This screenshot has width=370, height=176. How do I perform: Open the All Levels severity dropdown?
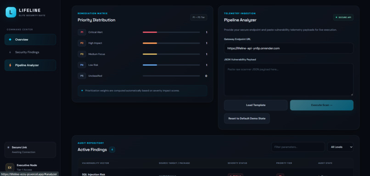coord(340,147)
